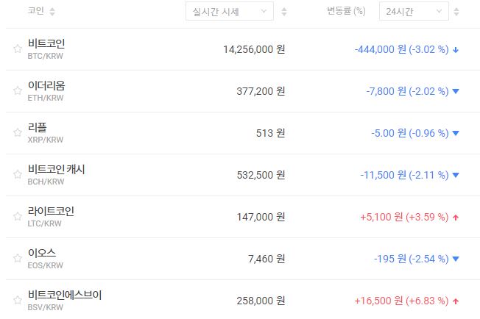Open the 24시간 period dropdown

(x=414, y=11)
